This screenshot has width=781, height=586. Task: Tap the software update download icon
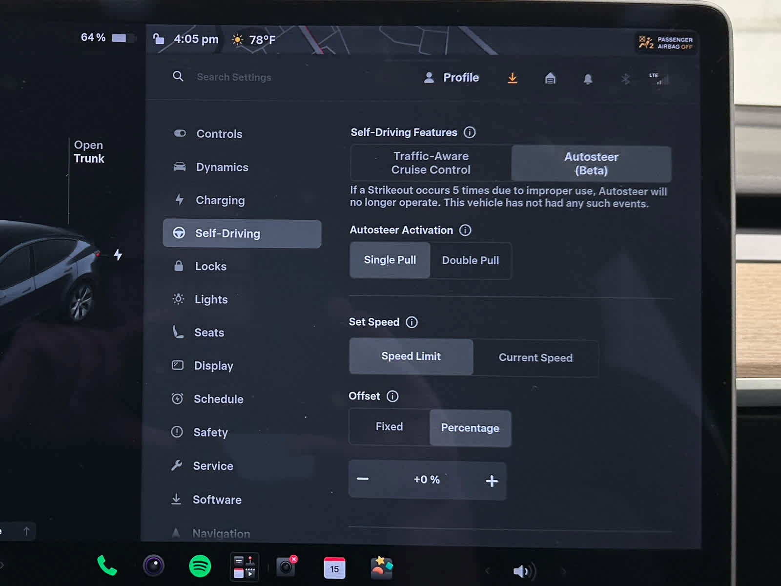[x=512, y=78]
